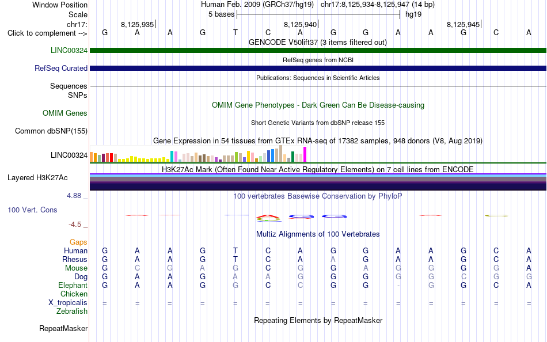Click the 8,125,940 position marker
The image size is (547, 342).
[x=301, y=24]
